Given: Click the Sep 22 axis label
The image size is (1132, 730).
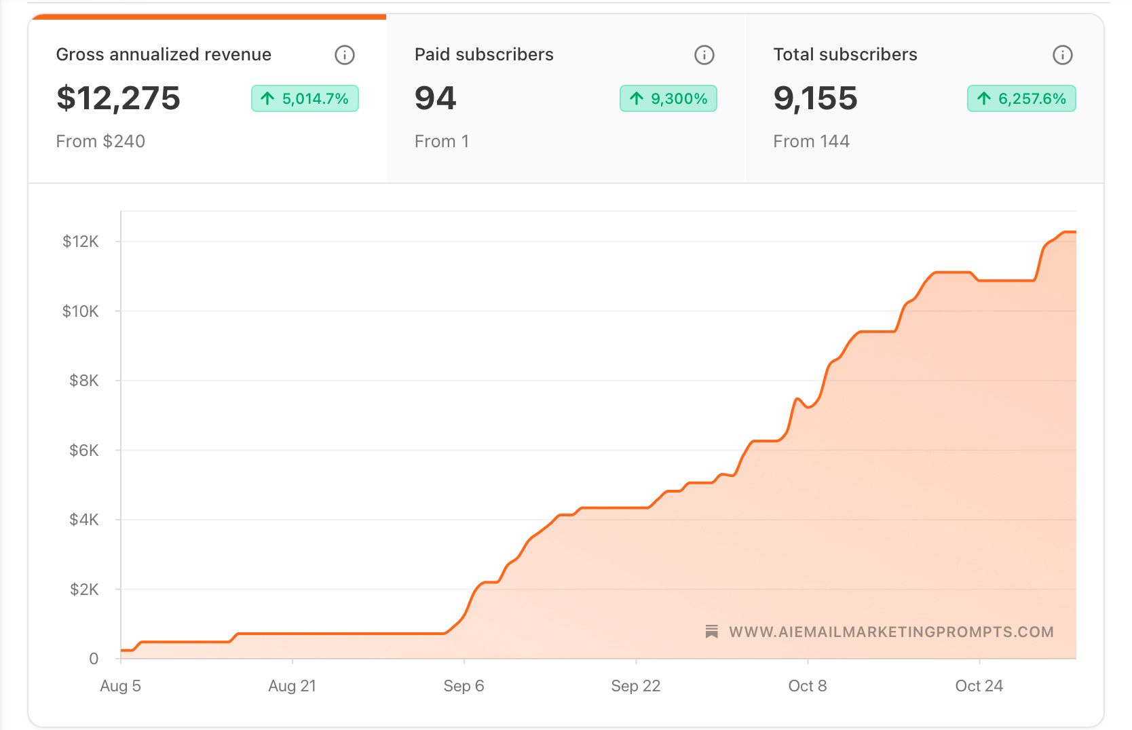Looking at the screenshot, I should coord(636,686).
